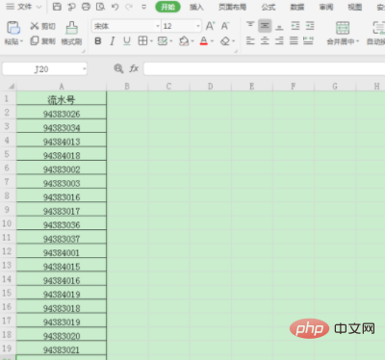Click font color red A swatch
This screenshot has height=360, width=385.
coord(204,40)
